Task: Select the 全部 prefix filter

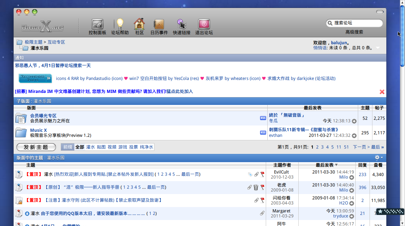Action: 80,147
